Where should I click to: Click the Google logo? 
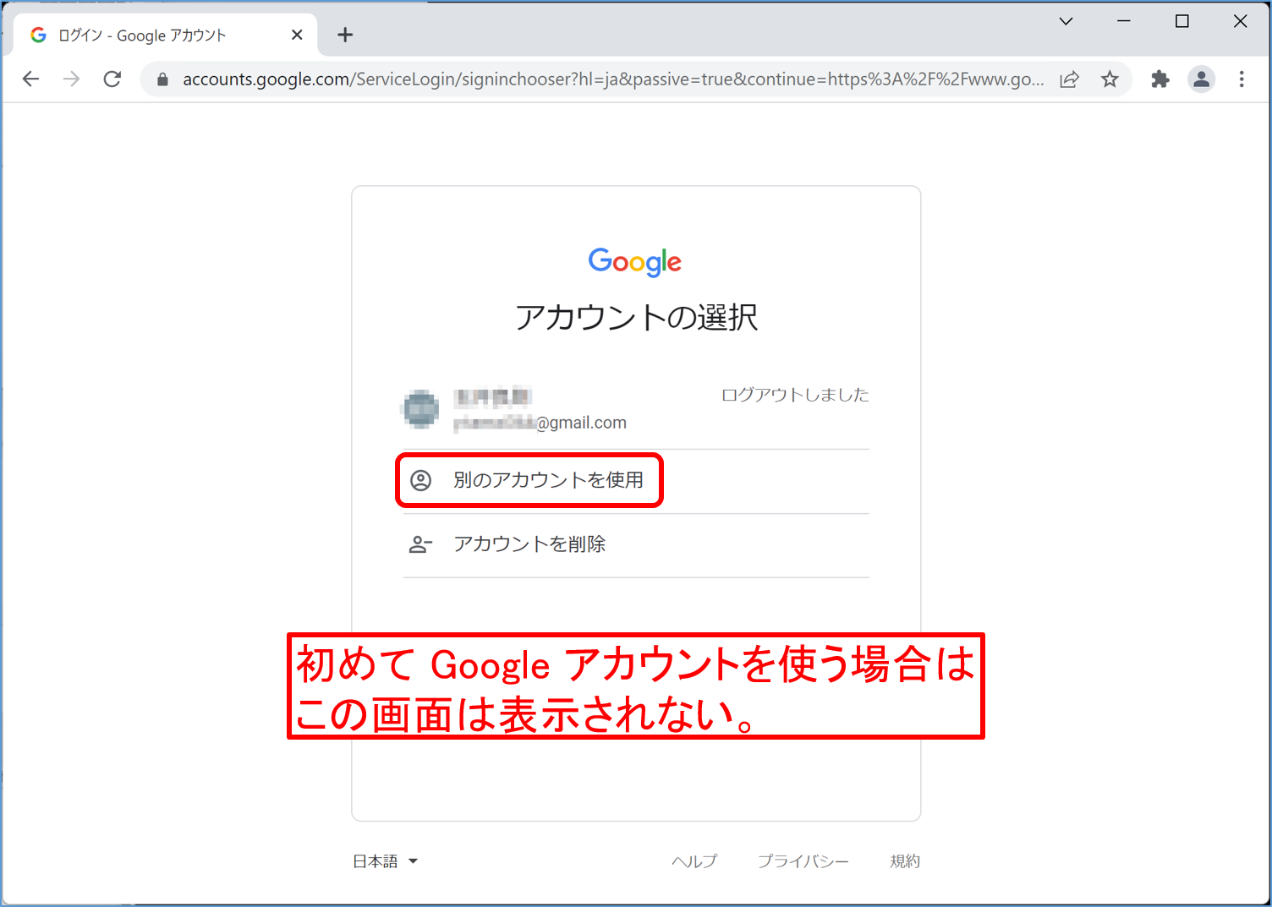coord(635,262)
